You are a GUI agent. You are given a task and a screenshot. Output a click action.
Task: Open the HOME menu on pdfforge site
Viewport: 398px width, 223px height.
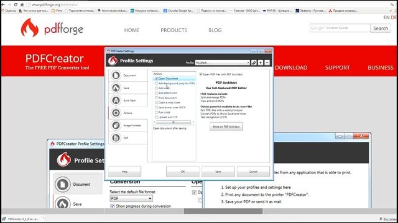pos(132,30)
